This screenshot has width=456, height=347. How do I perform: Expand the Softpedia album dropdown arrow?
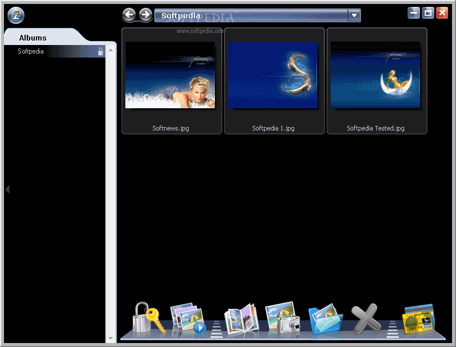(354, 15)
